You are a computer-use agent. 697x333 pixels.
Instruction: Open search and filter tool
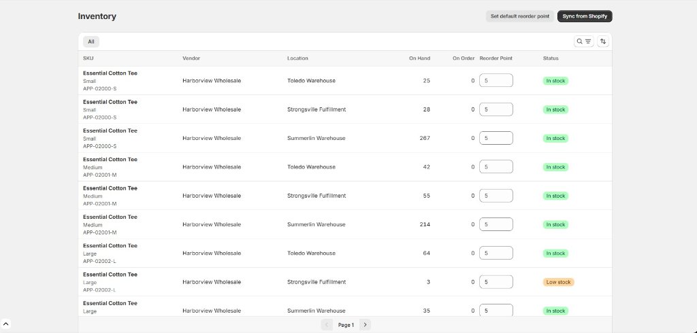[x=583, y=41]
